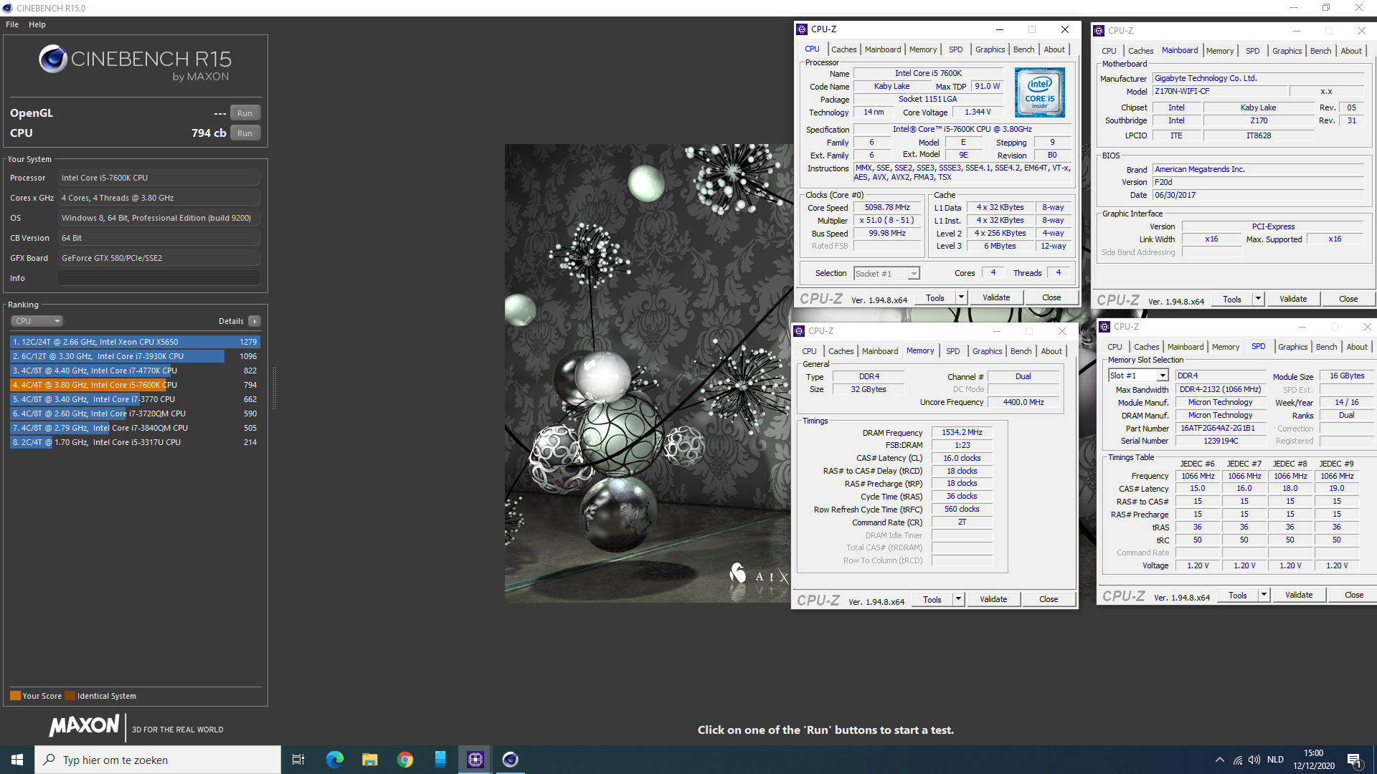
Task: Open Task View from the taskbar
Action: click(x=298, y=760)
